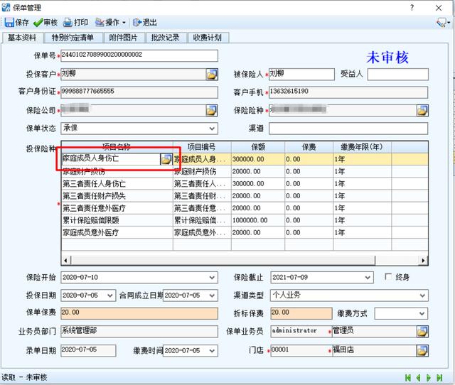
Task: Click the 保单号 input field
Action: pos(139,55)
